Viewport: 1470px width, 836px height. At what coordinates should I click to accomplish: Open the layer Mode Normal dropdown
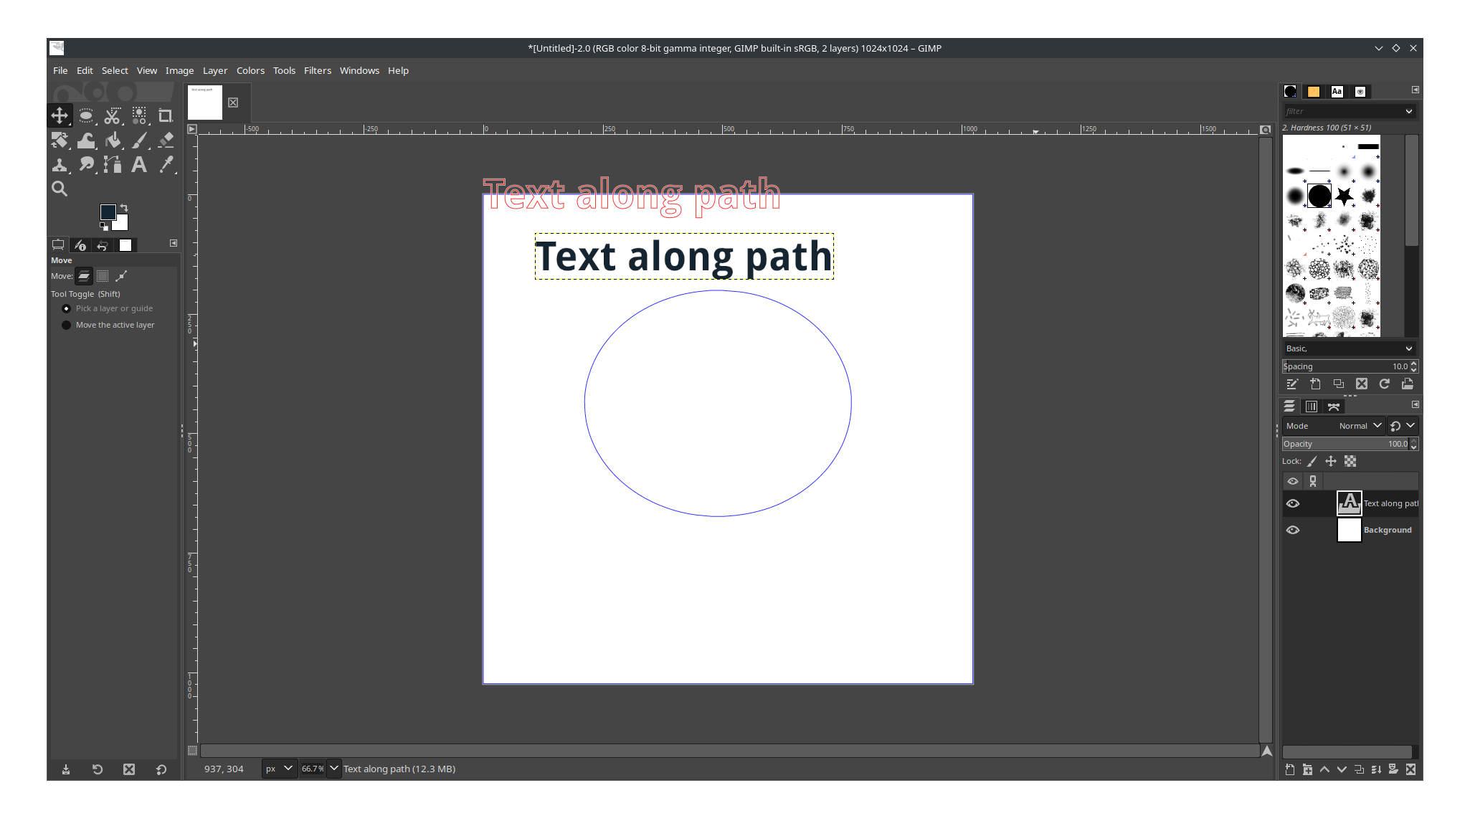[1360, 426]
